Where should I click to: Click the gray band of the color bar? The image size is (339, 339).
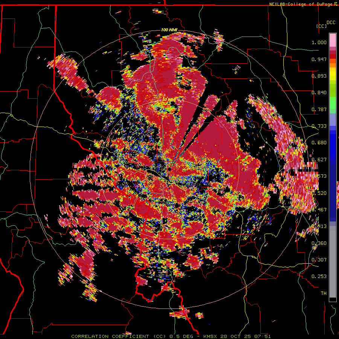[x=333, y=262]
